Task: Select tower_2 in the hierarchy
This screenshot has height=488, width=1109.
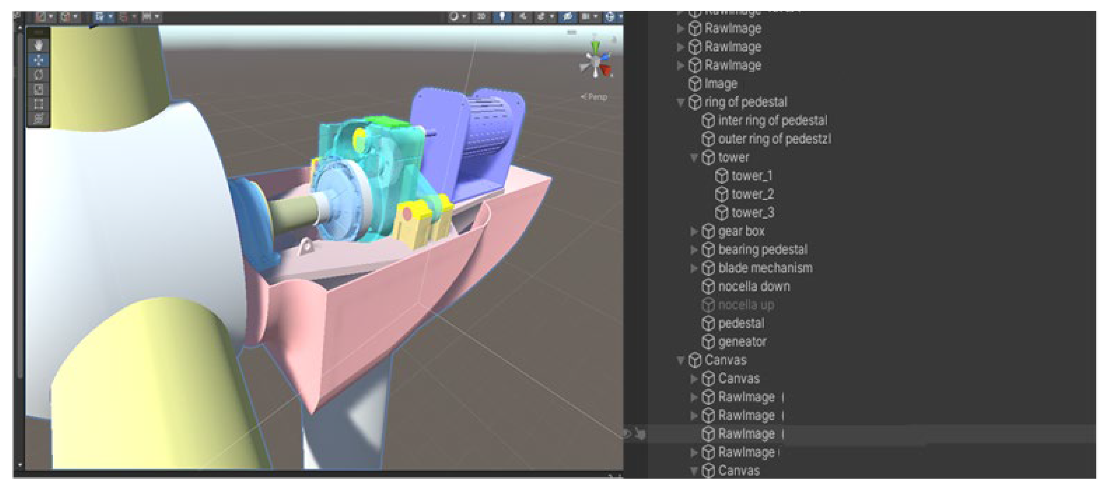Action: click(x=752, y=194)
